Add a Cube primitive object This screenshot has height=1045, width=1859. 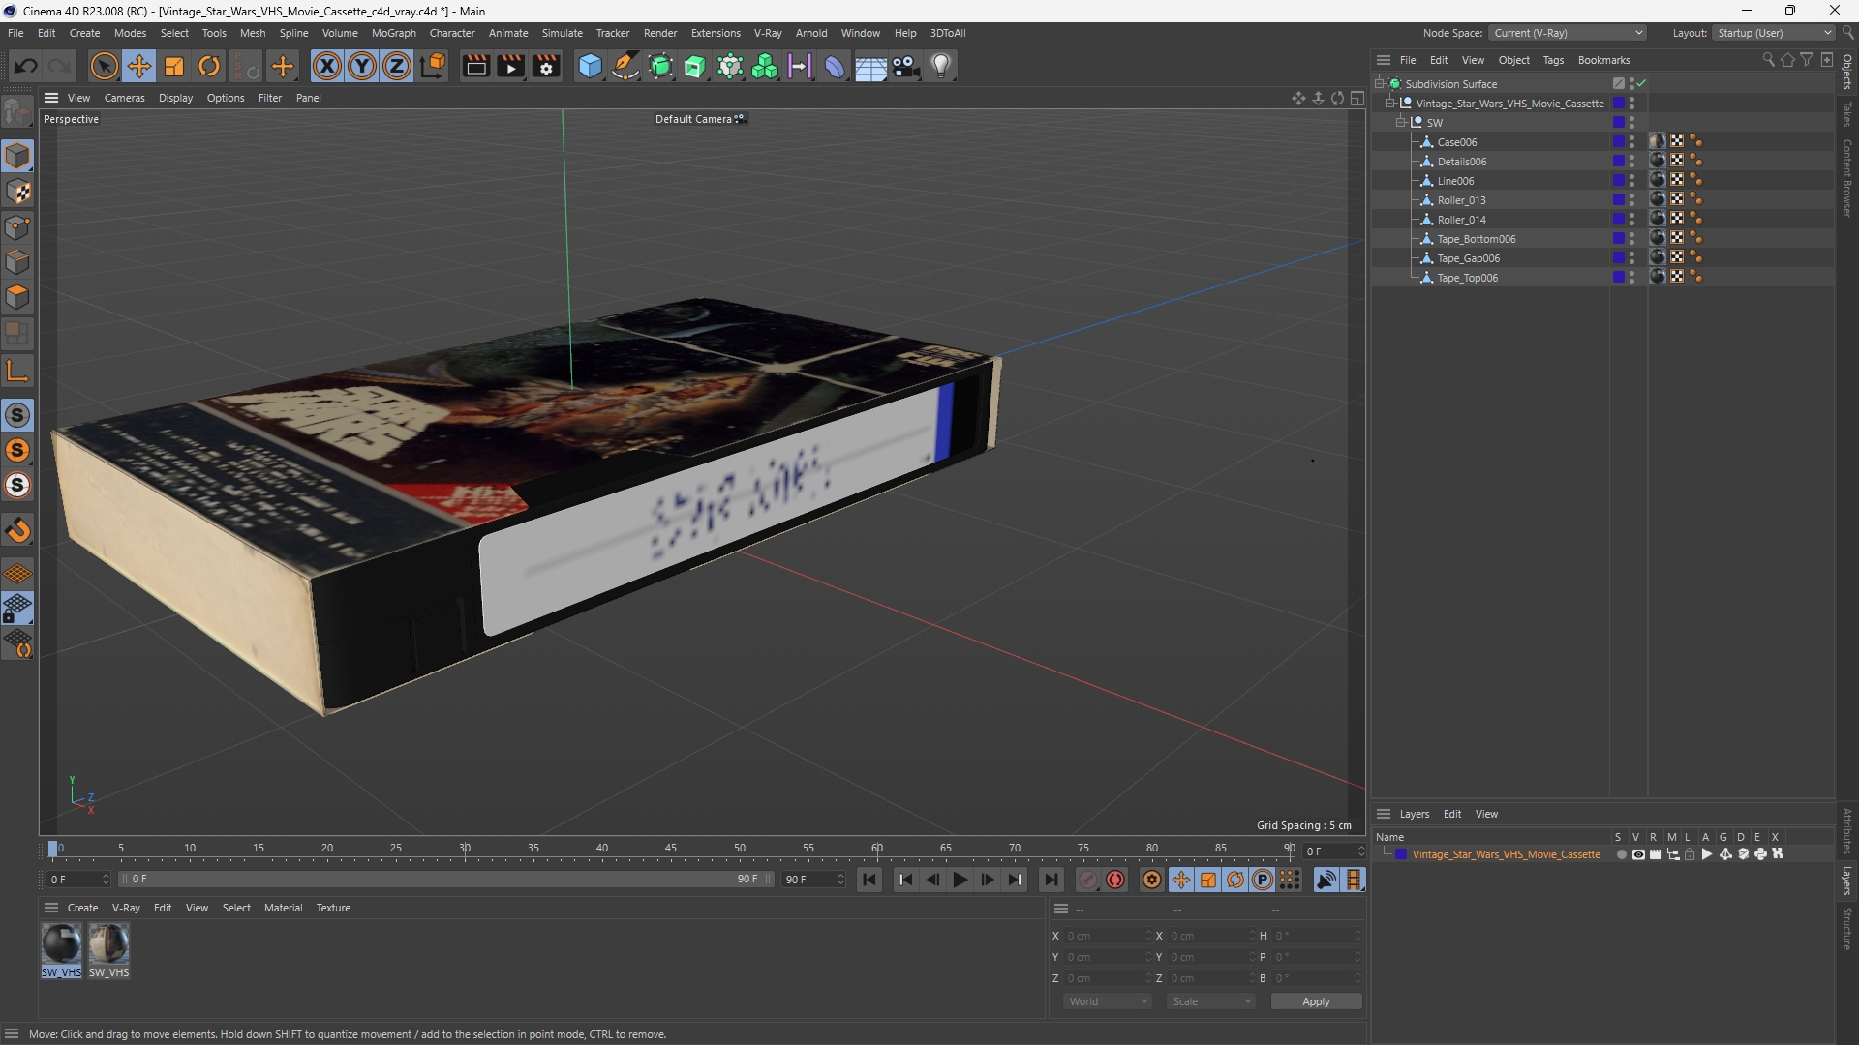pos(590,66)
